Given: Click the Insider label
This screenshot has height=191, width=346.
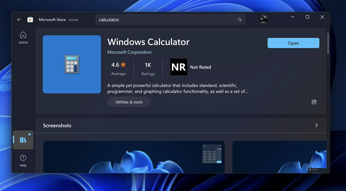Looking at the screenshot, I should point(73,20).
